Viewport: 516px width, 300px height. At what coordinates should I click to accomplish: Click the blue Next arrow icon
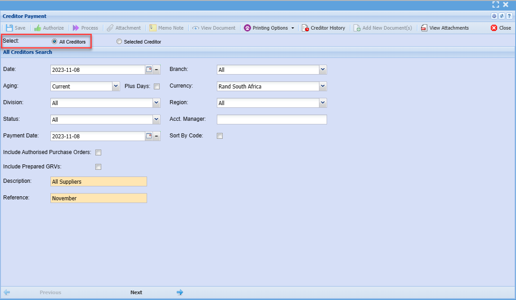click(180, 292)
